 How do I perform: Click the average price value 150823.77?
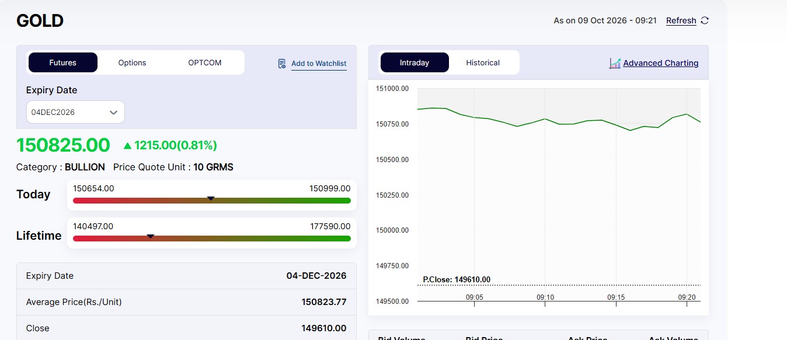pyautogui.click(x=324, y=302)
